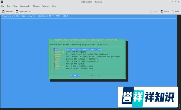
Task: Click 'View the ChangeLog' description
Action: click(76, 52)
